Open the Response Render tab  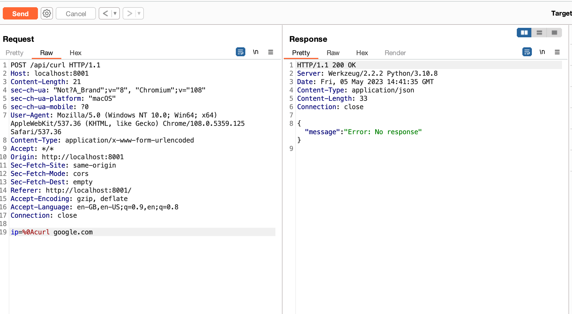[395, 53]
